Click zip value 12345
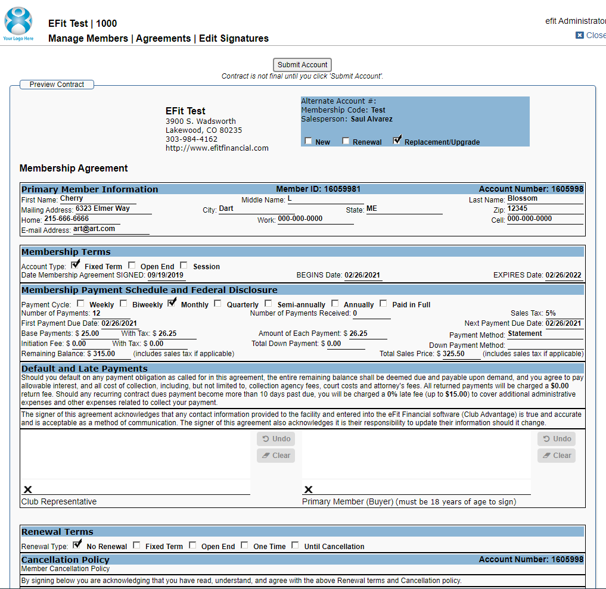 tap(517, 208)
